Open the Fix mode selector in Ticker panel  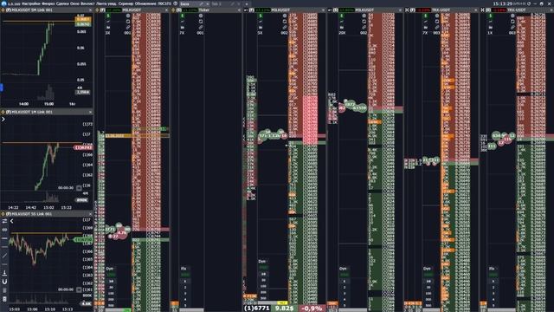[x=184, y=269]
